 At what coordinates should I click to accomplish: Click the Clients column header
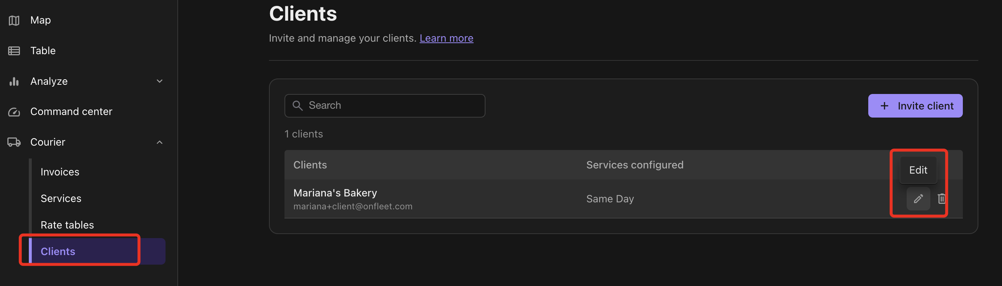(x=310, y=165)
